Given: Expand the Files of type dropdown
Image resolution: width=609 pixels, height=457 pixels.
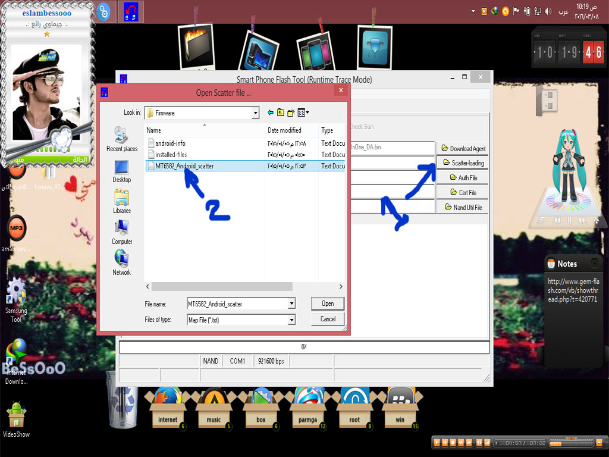Looking at the screenshot, I should pyautogui.click(x=291, y=320).
